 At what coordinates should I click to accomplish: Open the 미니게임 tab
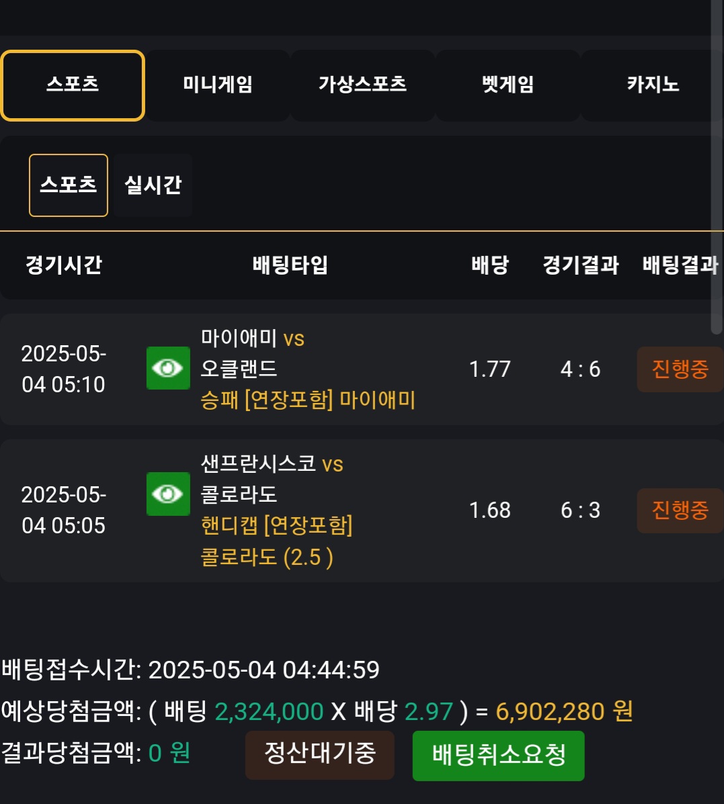pyautogui.click(x=218, y=85)
